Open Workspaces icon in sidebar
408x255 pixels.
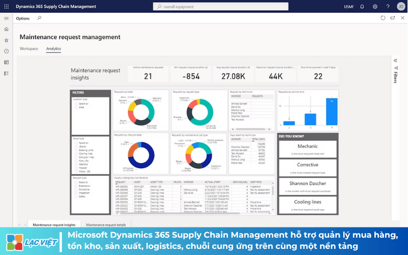(6, 62)
